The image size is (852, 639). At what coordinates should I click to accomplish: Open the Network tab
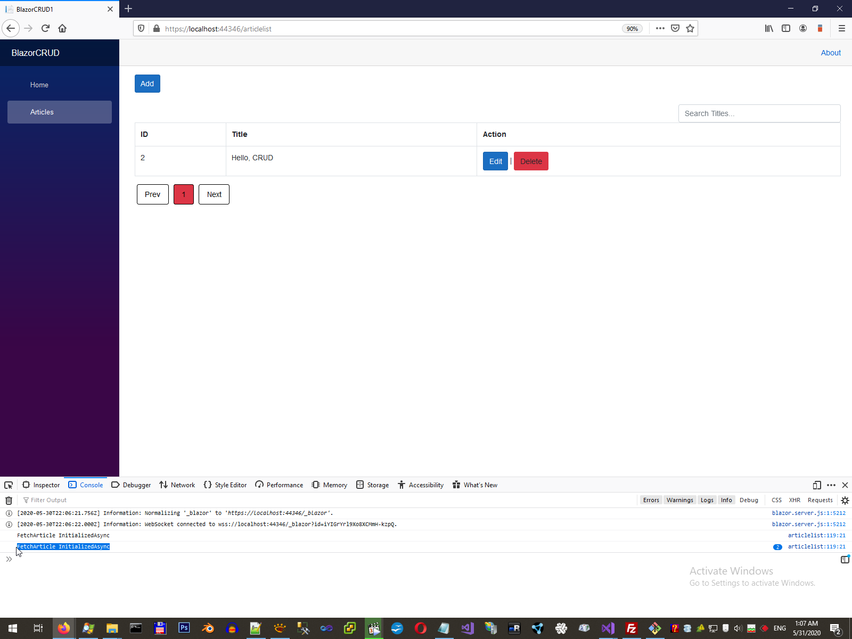pos(177,485)
